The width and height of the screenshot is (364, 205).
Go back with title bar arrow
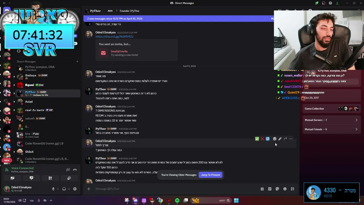coord(4,3)
